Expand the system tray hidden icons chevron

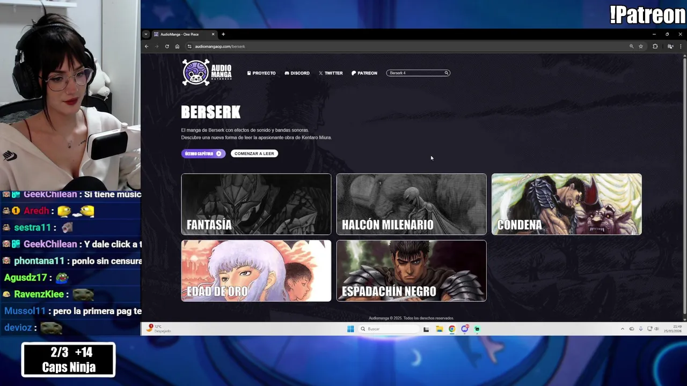tap(623, 329)
